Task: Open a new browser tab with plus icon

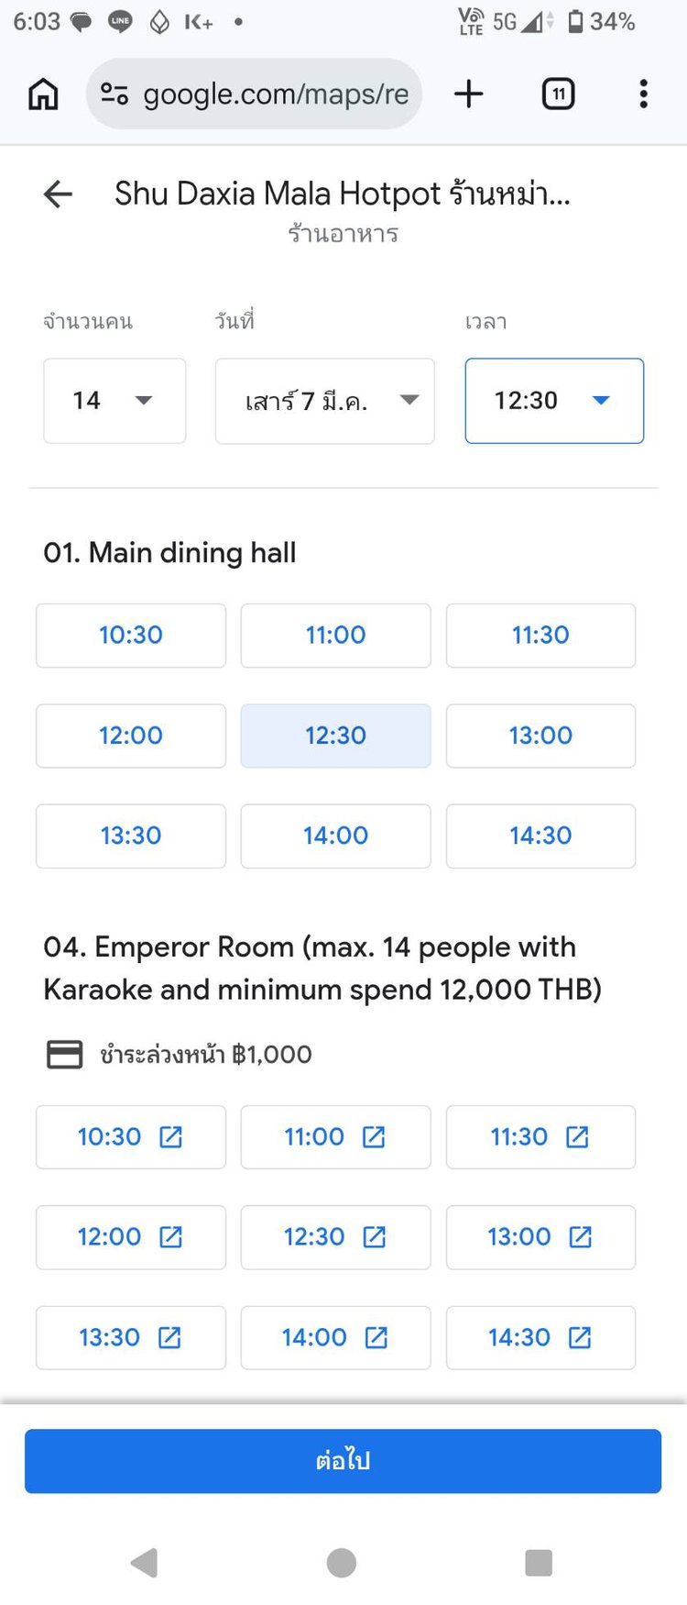Action: click(x=468, y=94)
